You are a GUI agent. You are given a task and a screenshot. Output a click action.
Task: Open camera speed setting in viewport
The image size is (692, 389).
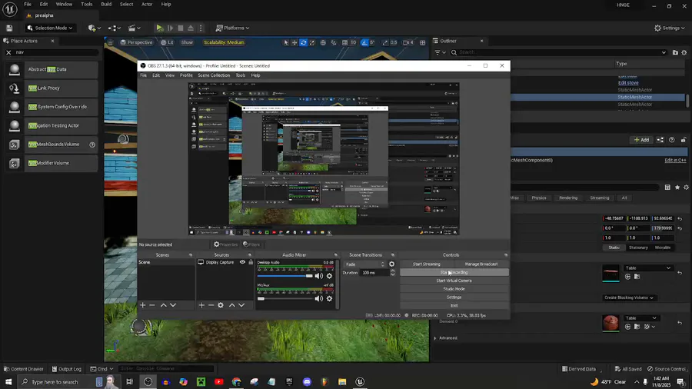[408, 42]
